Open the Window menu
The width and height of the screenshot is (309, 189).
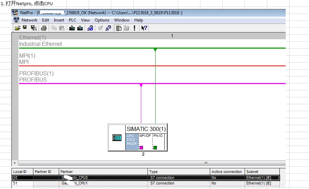pos(122,20)
